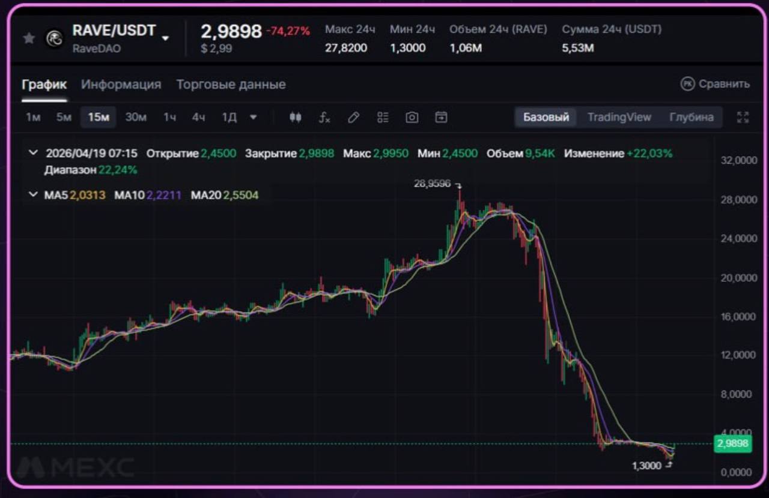769x498 pixels.
Task: Open the Торговые данные tab
Action: point(231,85)
